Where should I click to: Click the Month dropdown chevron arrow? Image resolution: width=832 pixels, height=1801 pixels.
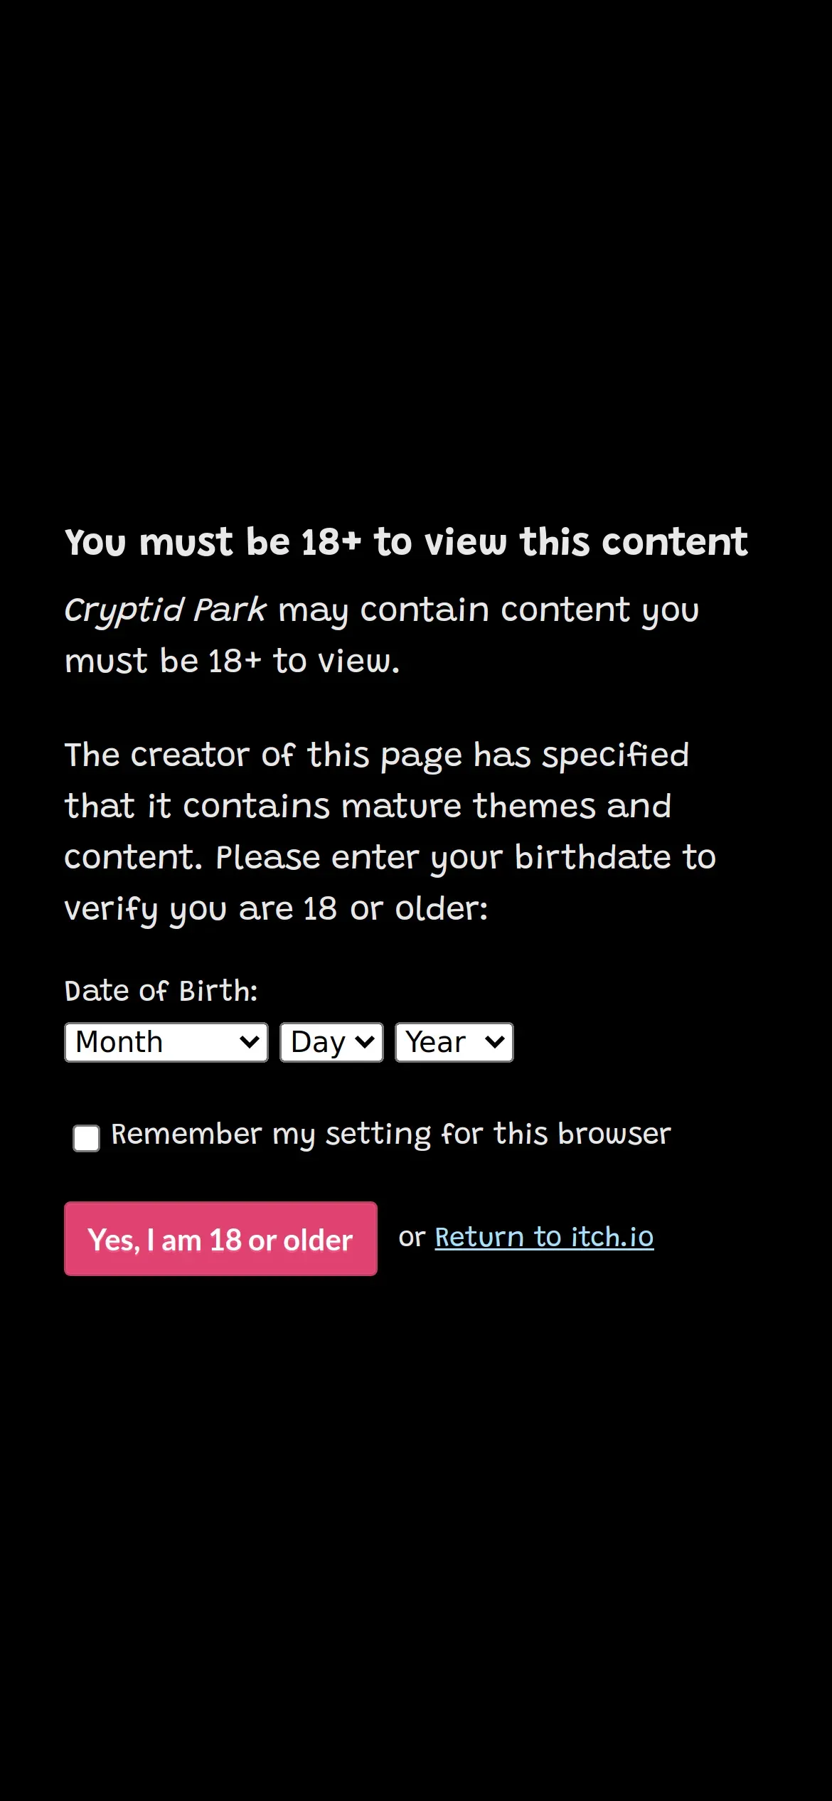(x=249, y=1043)
